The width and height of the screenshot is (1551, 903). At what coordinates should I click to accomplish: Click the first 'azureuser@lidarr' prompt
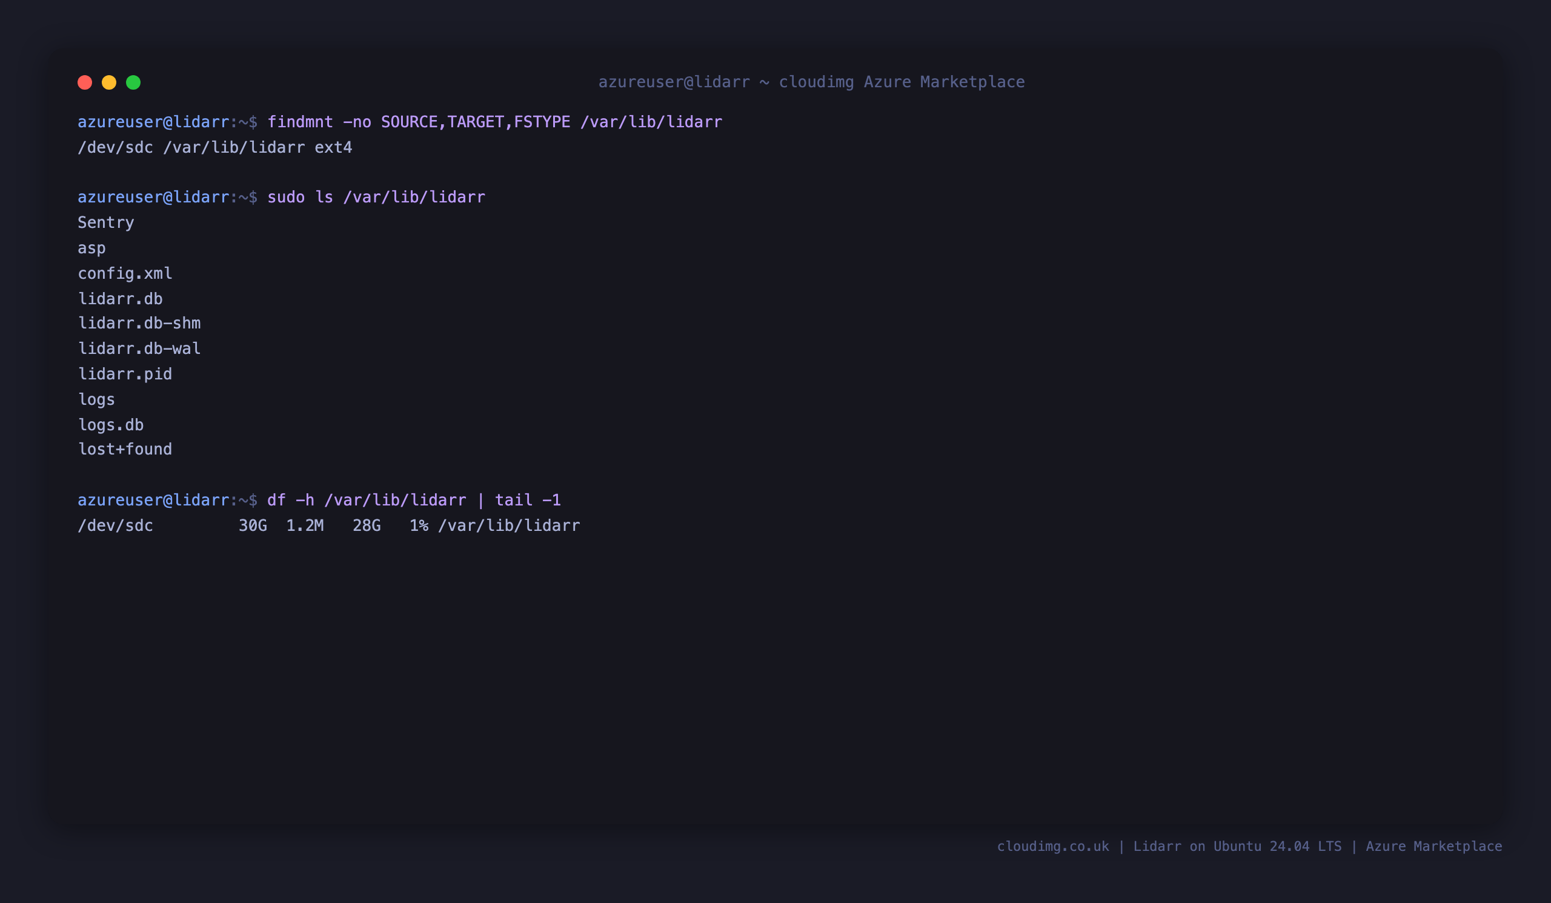click(153, 122)
